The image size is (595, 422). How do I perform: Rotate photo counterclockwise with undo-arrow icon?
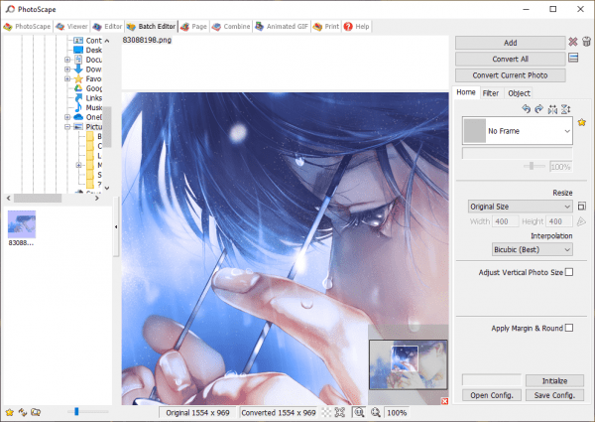coord(526,109)
